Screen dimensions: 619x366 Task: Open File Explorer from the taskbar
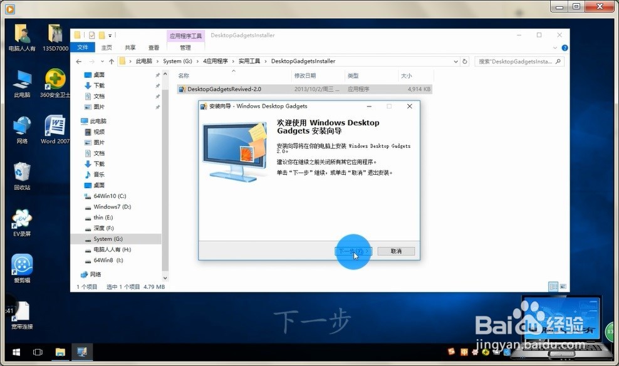(60, 352)
